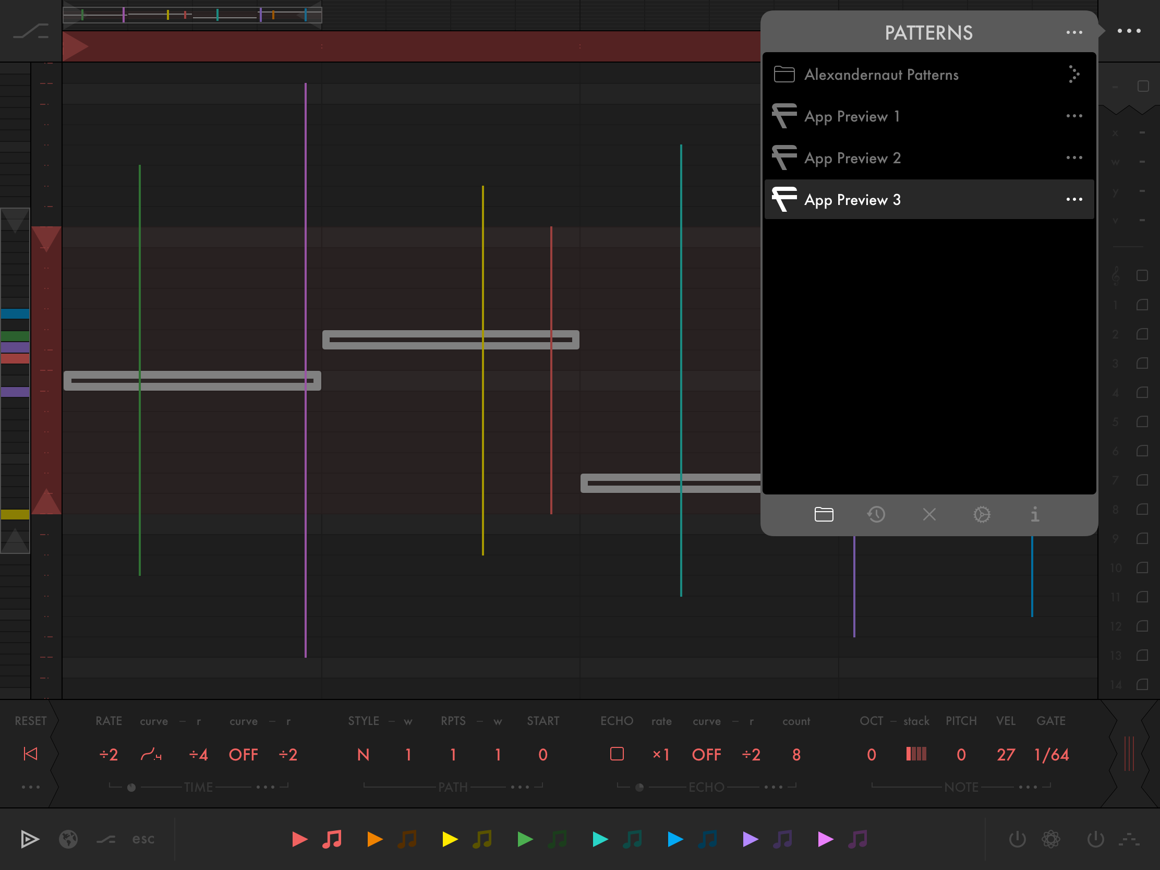Toggle the checkbox next to row 1
Screen dimensions: 1160x870
pos(1142,305)
